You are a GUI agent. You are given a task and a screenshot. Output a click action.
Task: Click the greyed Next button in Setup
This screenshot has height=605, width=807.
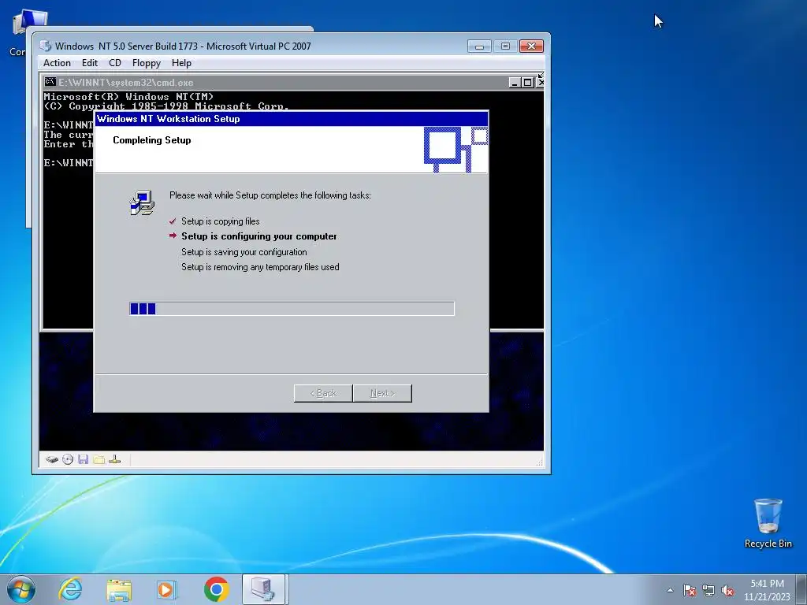pos(382,393)
